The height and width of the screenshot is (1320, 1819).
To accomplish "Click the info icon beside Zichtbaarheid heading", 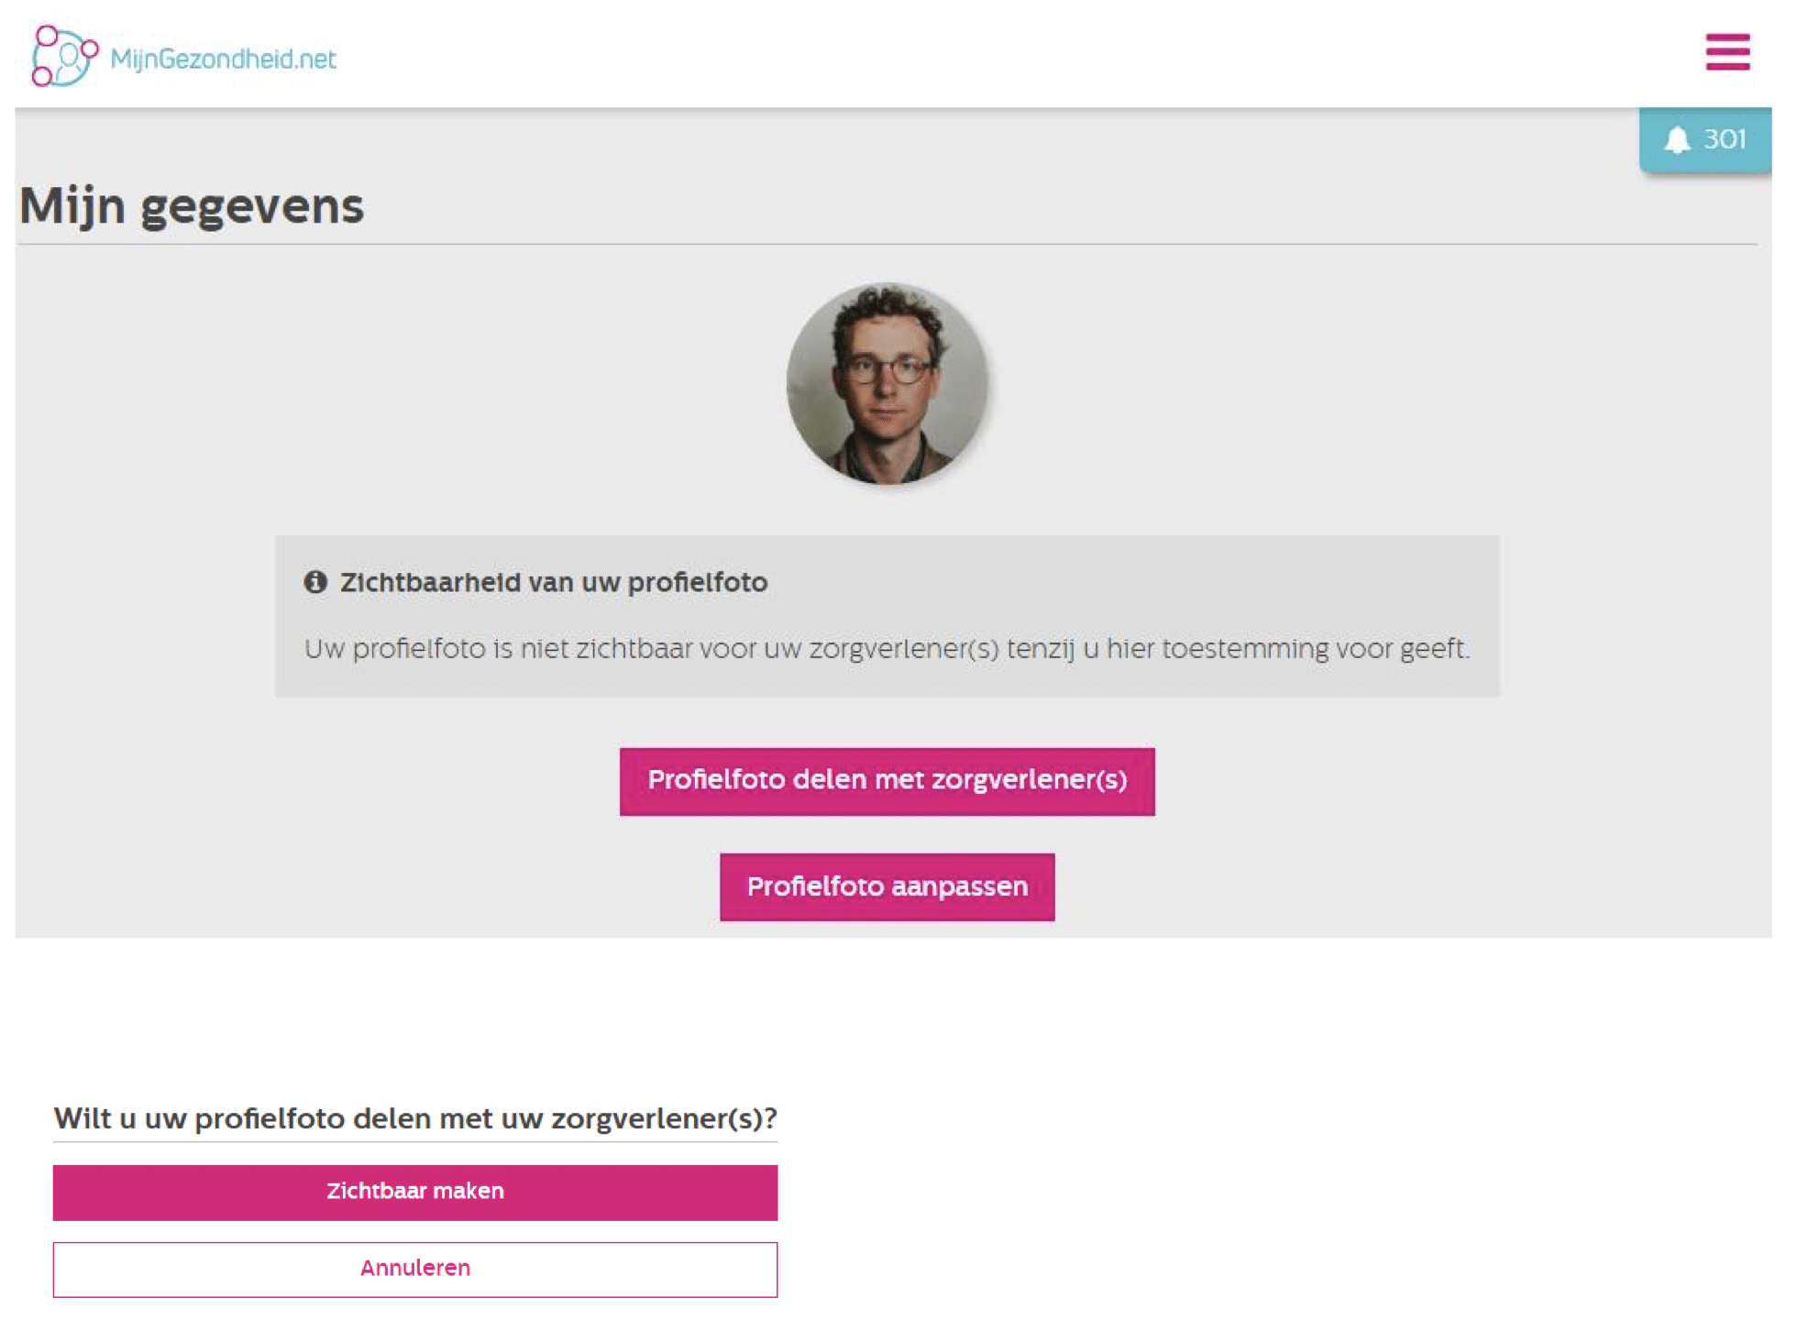I will (315, 582).
